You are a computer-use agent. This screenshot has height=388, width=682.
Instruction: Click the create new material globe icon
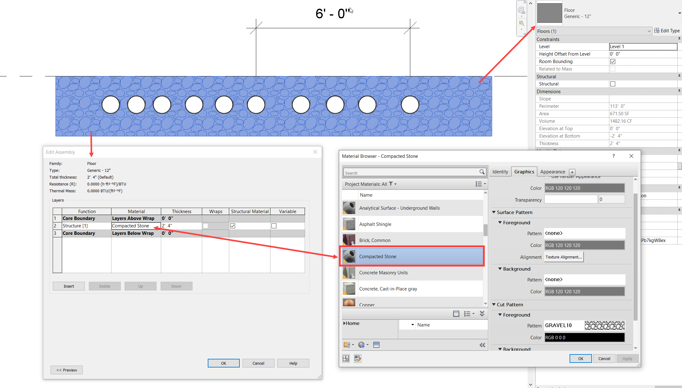[x=361, y=345]
